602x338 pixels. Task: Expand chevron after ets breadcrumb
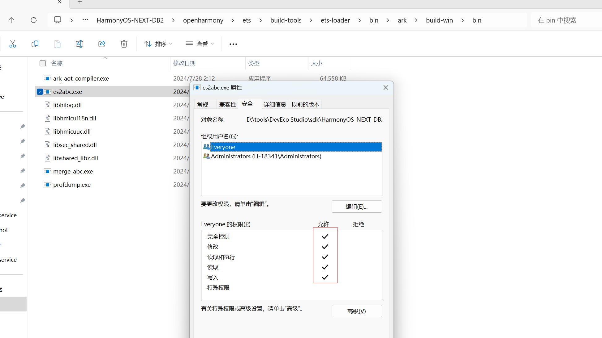(260, 20)
